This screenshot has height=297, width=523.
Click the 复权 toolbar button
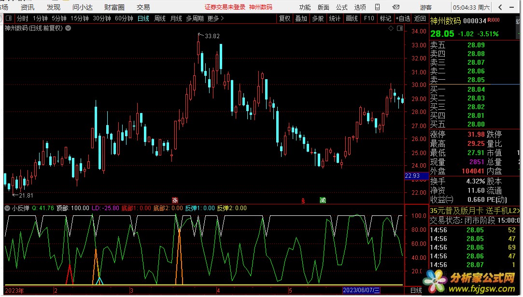pos(284,18)
